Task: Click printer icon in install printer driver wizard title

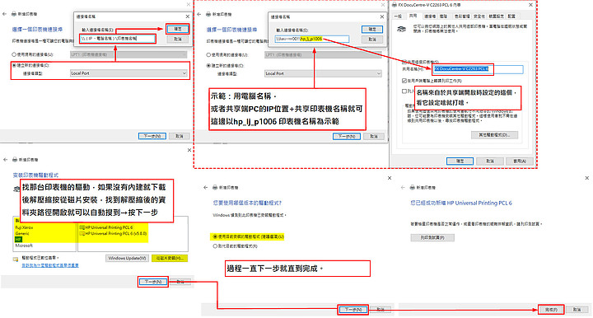Action: coord(15,160)
